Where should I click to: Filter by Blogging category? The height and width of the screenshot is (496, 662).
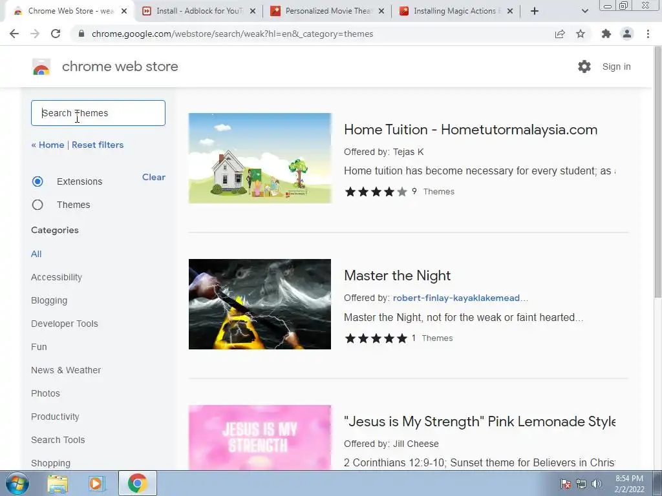(x=49, y=300)
